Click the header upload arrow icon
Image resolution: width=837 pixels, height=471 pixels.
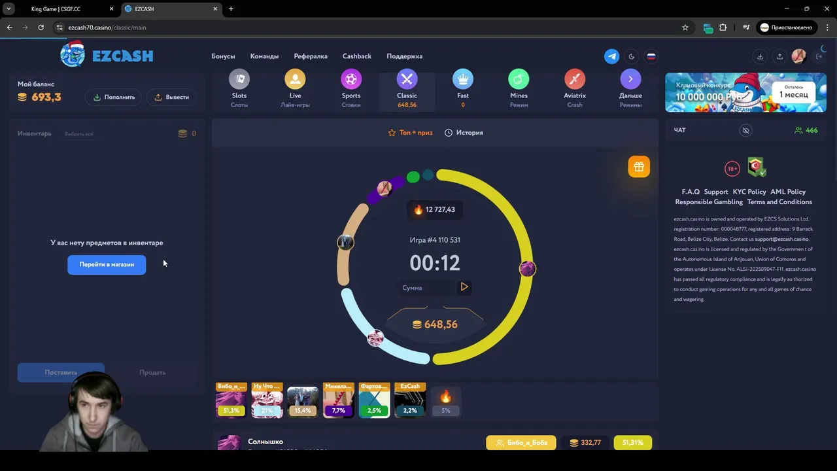tap(779, 56)
